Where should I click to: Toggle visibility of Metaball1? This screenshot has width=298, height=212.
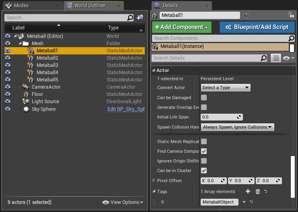(8, 51)
